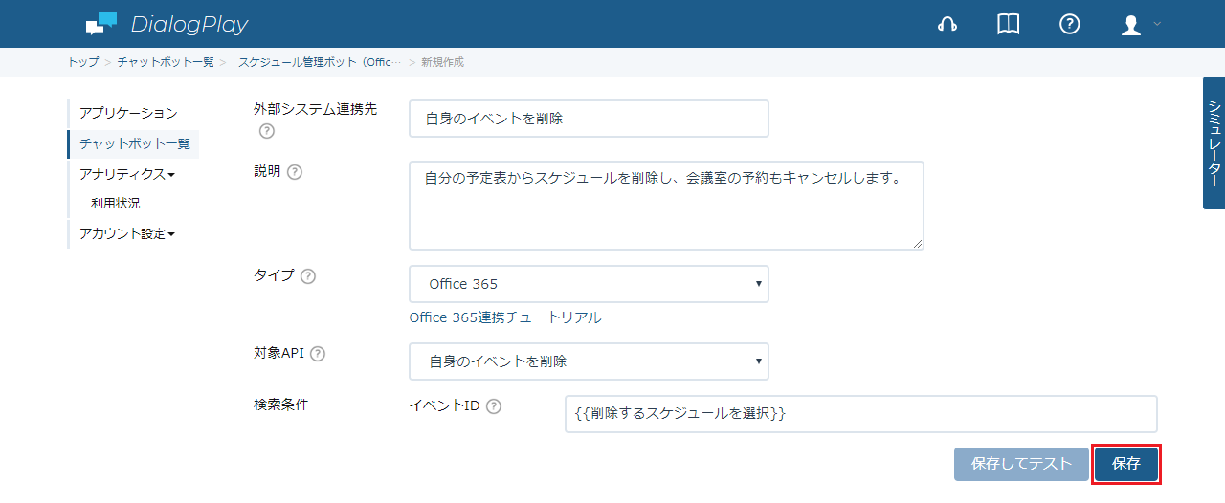Click help icon next to タイプ
Viewport: 1225px width, 503px height.
[x=308, y=276]
